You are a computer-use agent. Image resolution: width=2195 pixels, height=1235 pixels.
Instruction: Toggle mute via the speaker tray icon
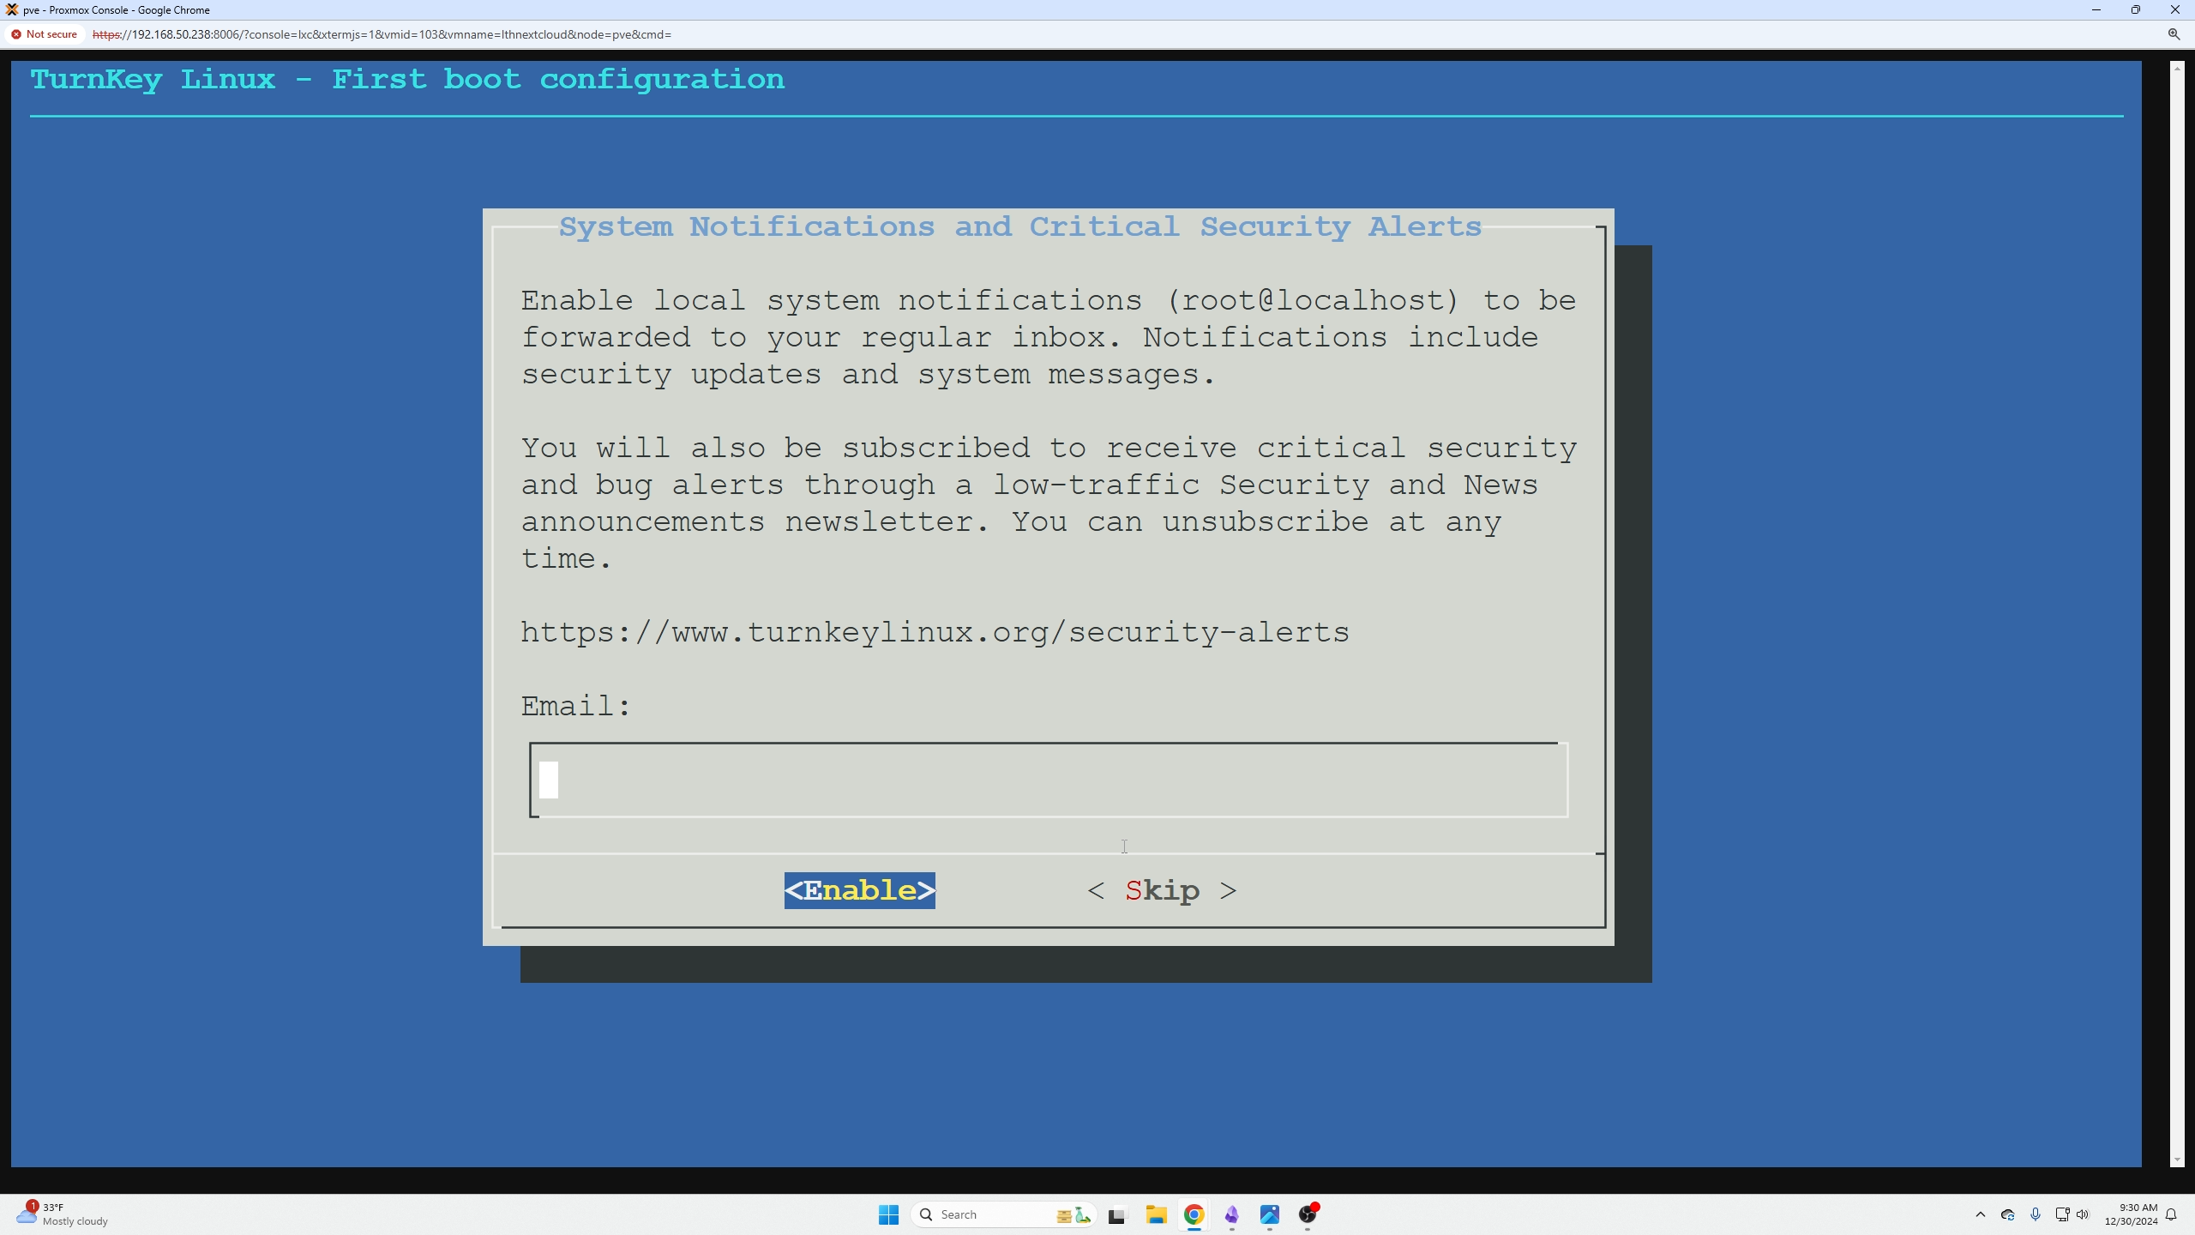(2083, 1215)
